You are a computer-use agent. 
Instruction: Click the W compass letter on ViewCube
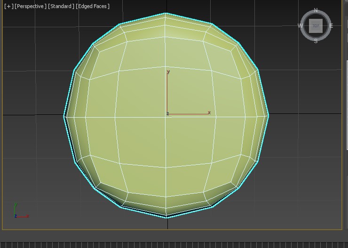click(x=300, y=26)
